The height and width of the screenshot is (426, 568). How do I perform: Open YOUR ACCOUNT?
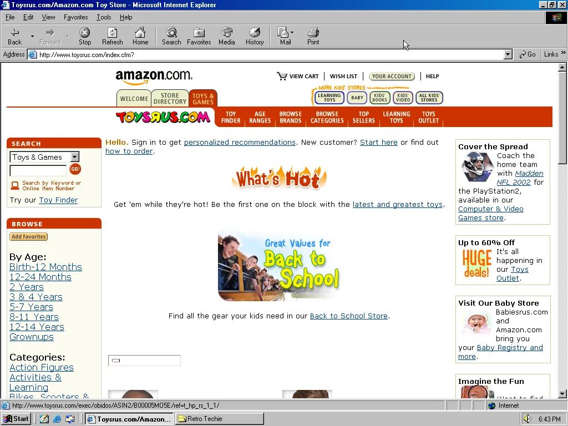tap(392, 76)
